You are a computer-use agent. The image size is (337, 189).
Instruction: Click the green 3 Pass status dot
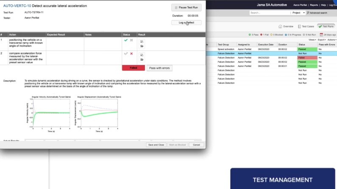250,35
